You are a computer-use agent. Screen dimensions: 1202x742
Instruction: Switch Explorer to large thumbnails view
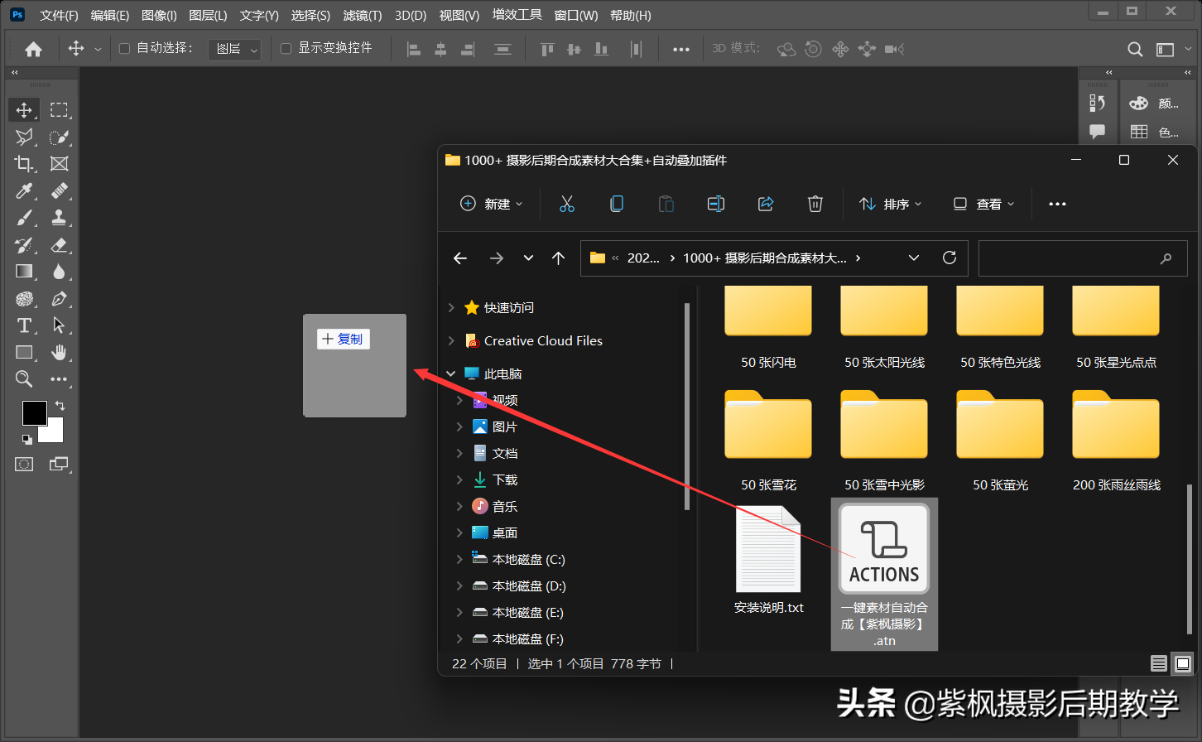1183,663
